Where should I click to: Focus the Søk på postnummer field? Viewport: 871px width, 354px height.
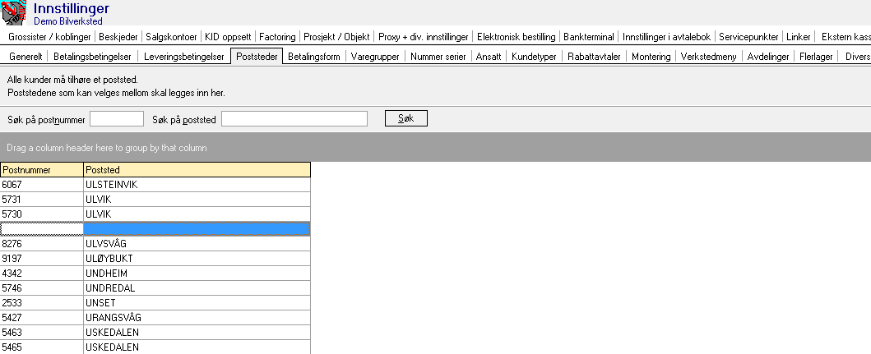click(117, 119)
